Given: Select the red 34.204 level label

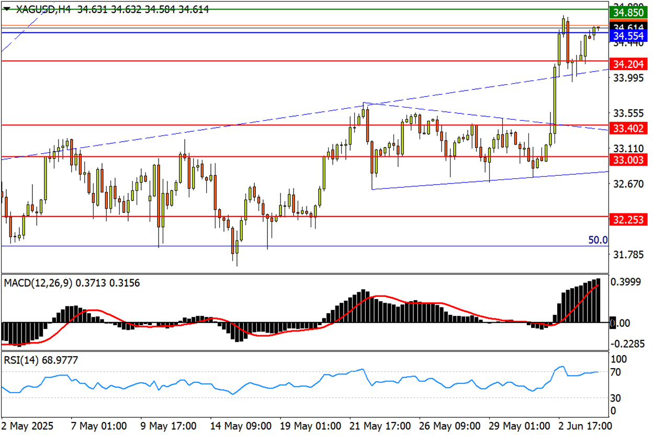Looking at the screenshot, I should [x=628, y=64].
